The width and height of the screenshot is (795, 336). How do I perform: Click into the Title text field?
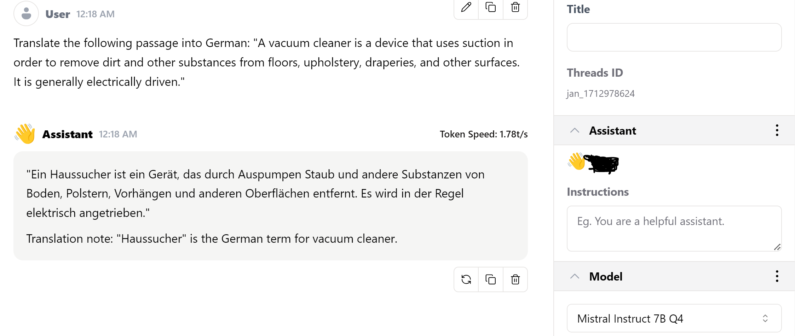point(674,37)
